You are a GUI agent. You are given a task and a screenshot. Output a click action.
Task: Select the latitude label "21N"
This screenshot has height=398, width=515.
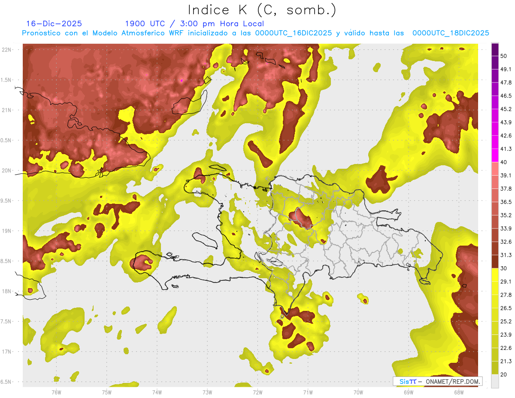pyautogui.click(x=7, y=110)
